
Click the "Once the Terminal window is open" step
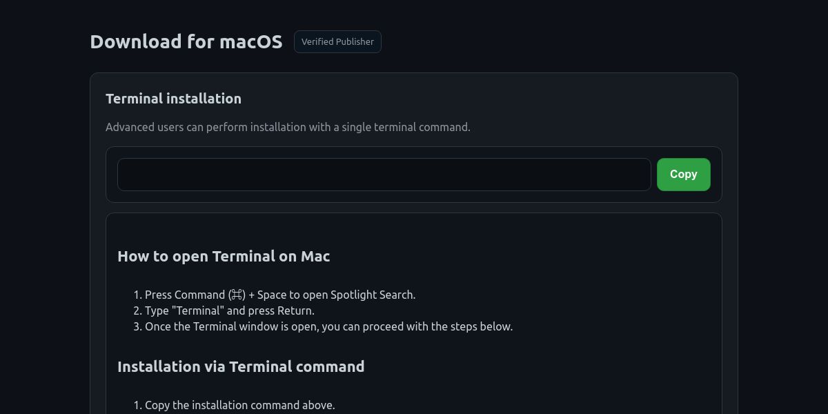[328, 326]
